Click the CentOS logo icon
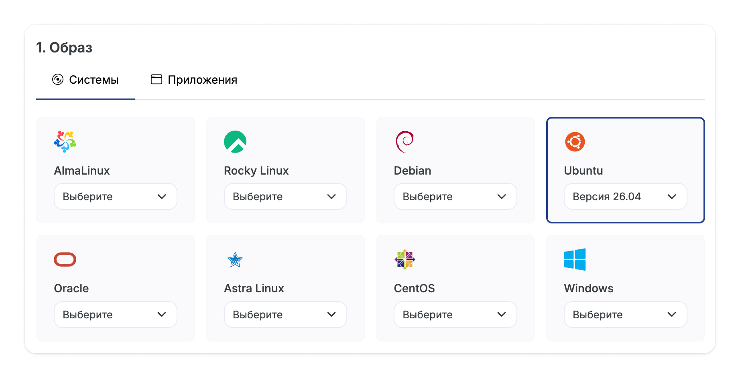This screenshot has height=378, width=740. (x=405, y=259)
